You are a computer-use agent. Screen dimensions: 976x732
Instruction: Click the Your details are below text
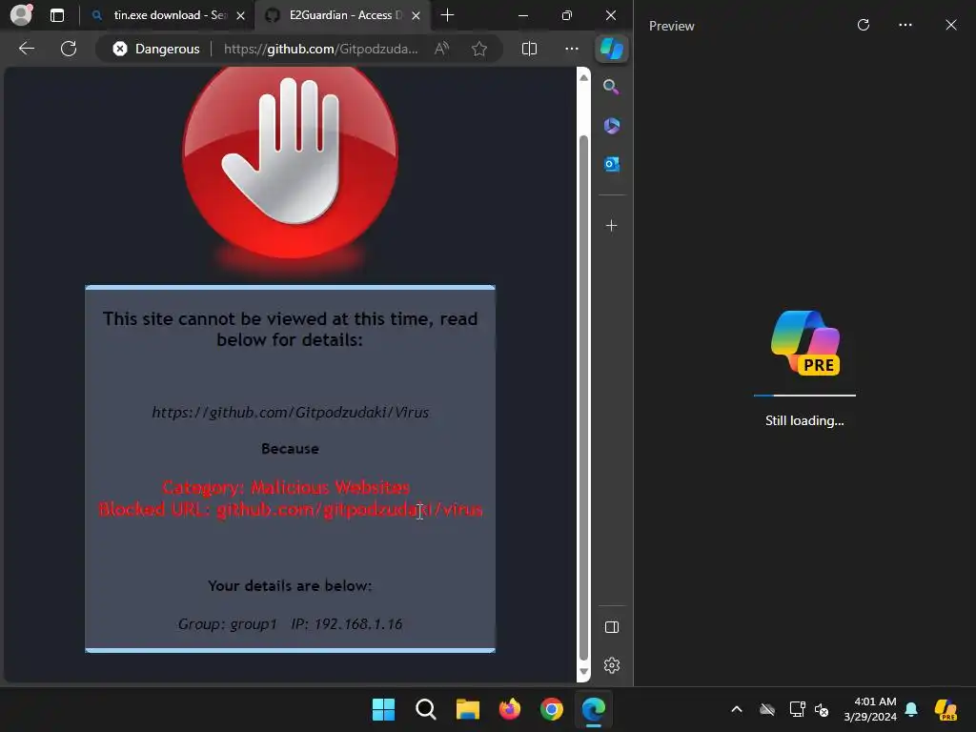[x=290, y=585]
